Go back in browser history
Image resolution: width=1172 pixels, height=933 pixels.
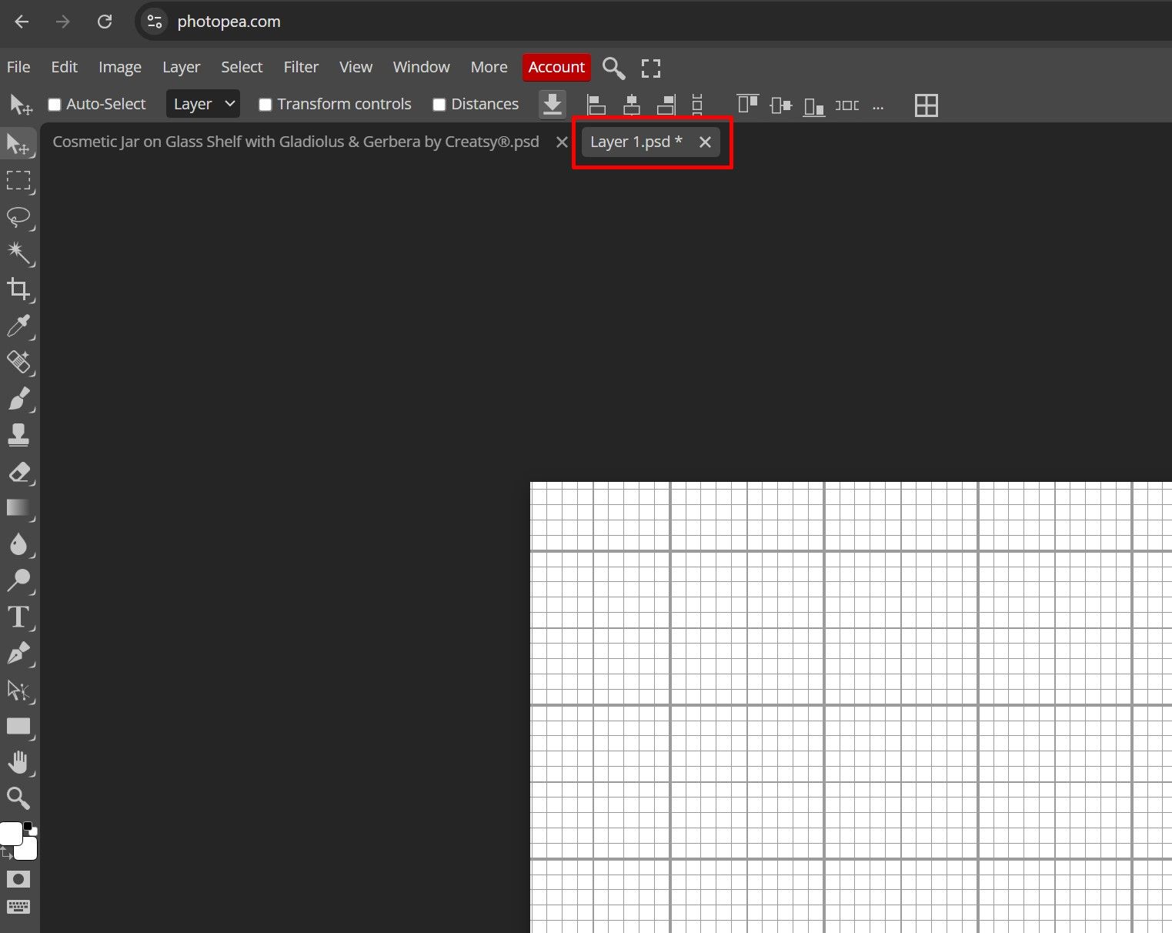pyautogui.click(x=22, y=22)
